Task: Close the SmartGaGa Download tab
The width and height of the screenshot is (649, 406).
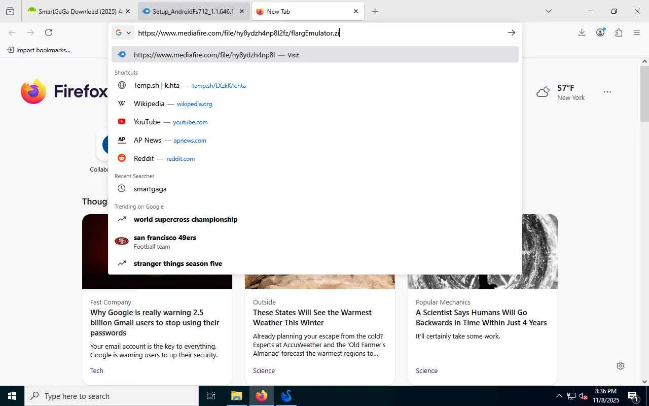Action: [128, 11]
